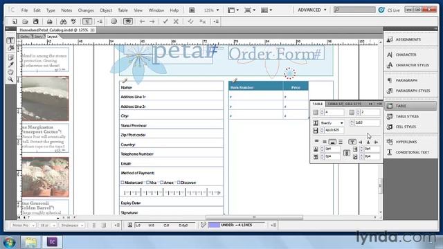443x249 pixels.
Task: Open the View Options dropdown
Action: (233, 10)
